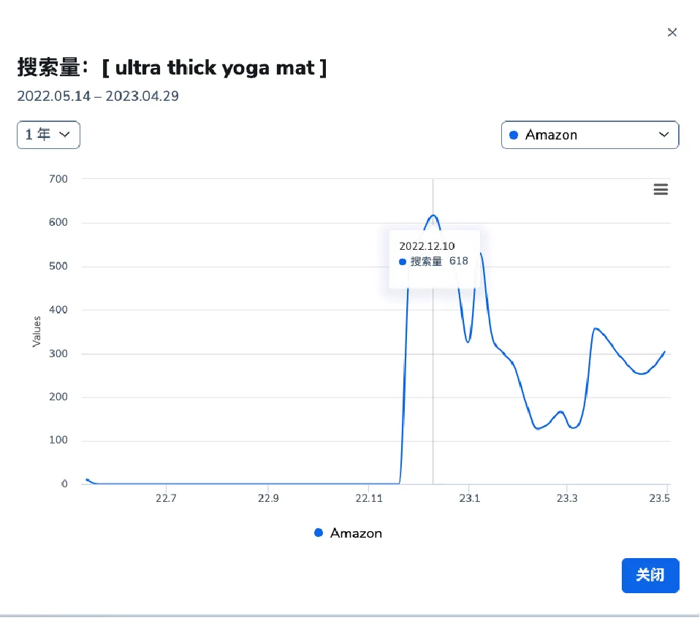Click the 100 y-axis label
The height and width of the screenshot is (618, 700).
(58, 440)
